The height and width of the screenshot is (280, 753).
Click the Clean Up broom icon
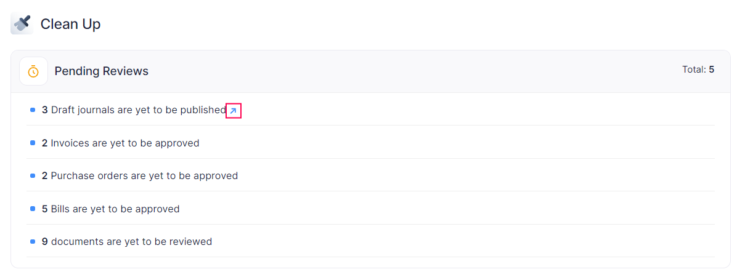[x=22, y=24]
